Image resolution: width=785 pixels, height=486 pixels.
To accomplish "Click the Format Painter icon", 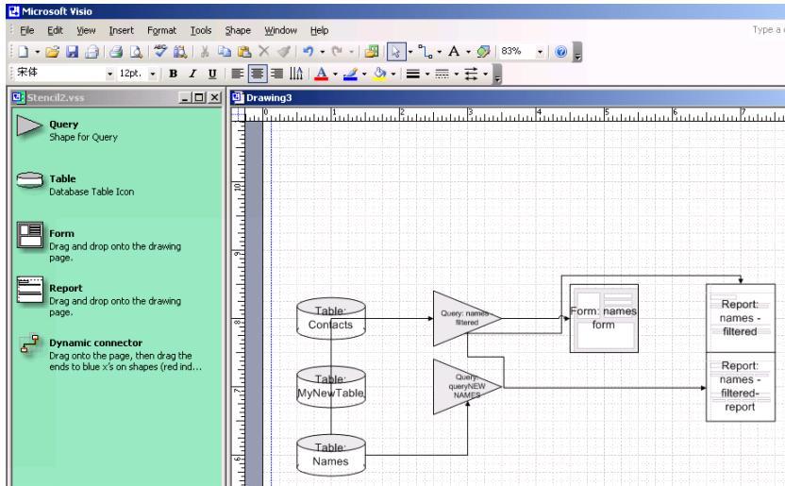I will [x=283, y=52].
